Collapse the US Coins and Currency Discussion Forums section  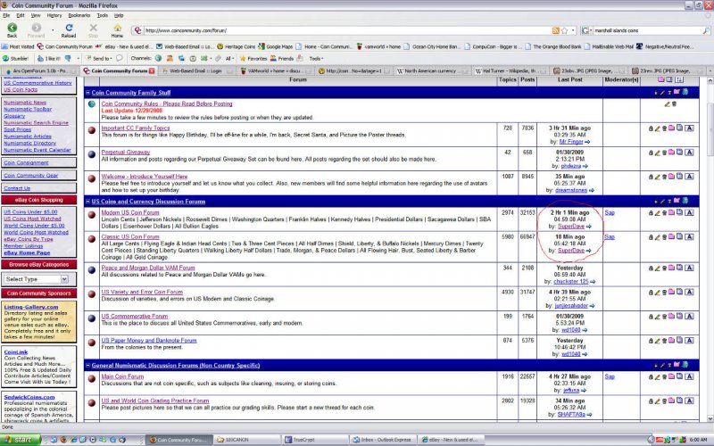pos(87,202)
